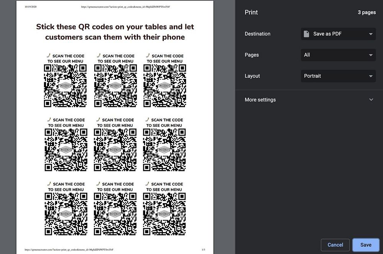Click the URL in the preview page footer

click(69, 250)
